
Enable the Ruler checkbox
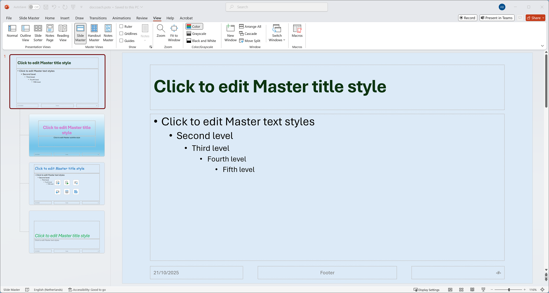click(x=121, y=26)
